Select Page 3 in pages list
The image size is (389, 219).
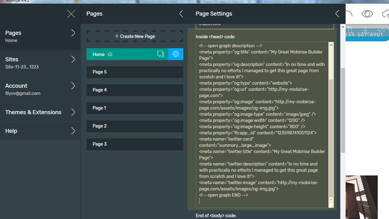point(135,144)
